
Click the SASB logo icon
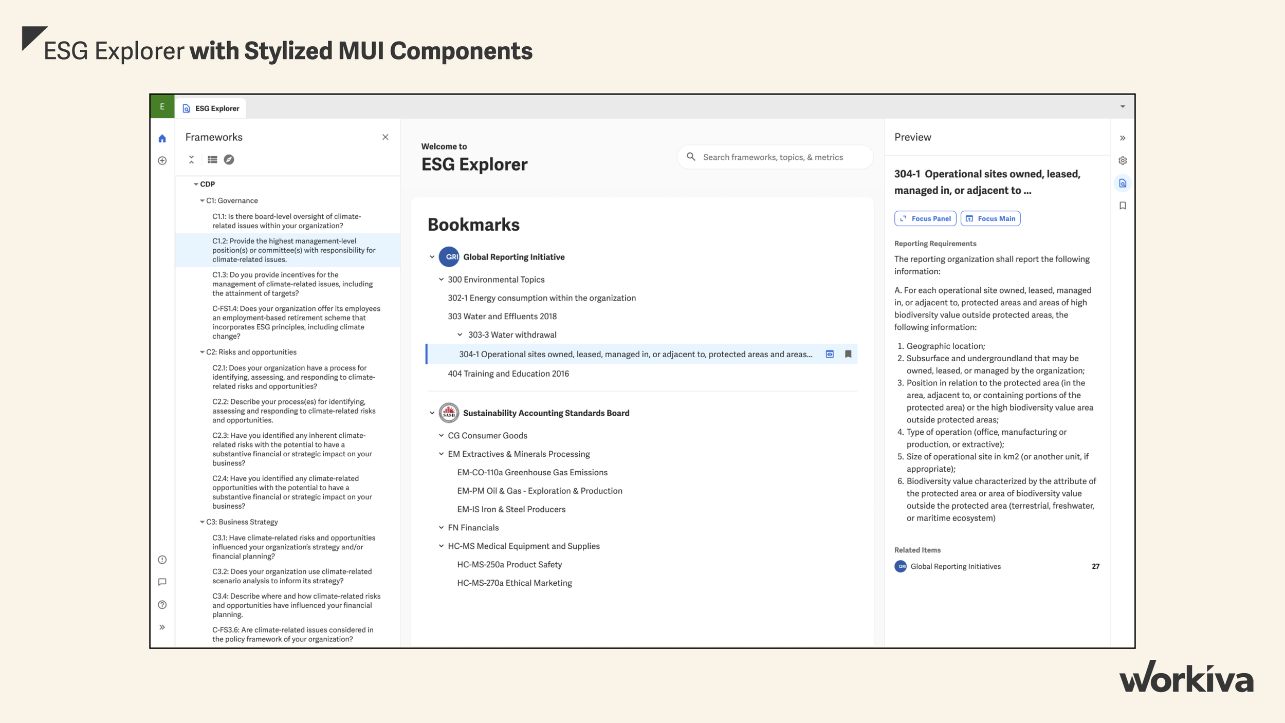(449, 413)
